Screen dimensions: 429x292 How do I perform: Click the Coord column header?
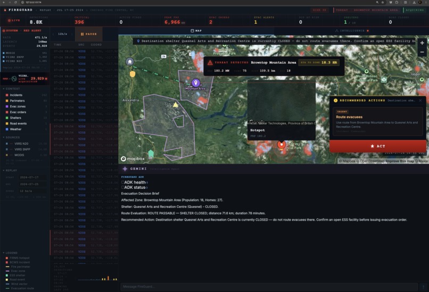pyautogui.click(x=96, y=45)
